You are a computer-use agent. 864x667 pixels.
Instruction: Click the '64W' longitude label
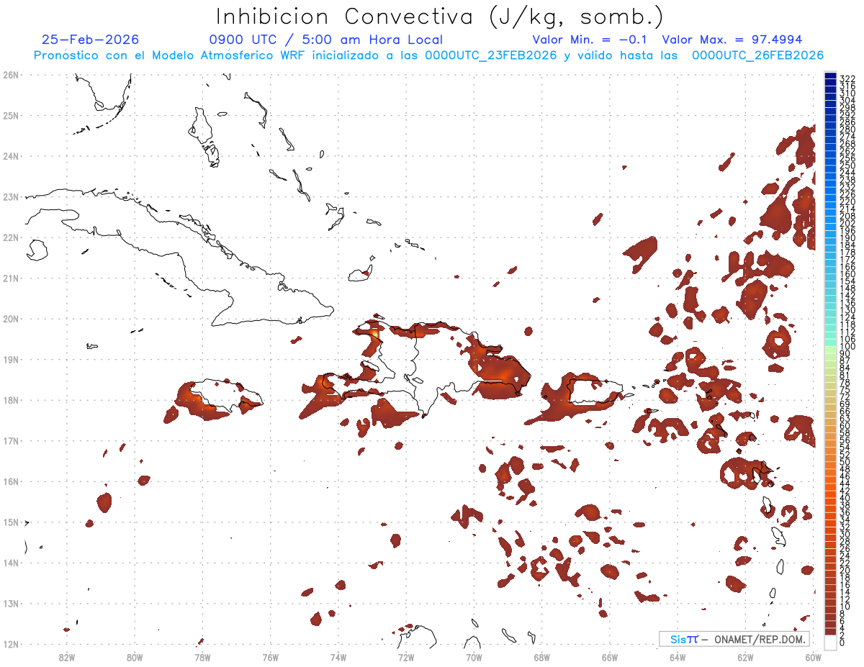pos(678,657)
